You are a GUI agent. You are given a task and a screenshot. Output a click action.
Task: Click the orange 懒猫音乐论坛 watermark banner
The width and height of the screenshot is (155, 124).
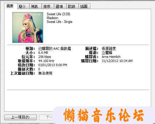(104, 115)
